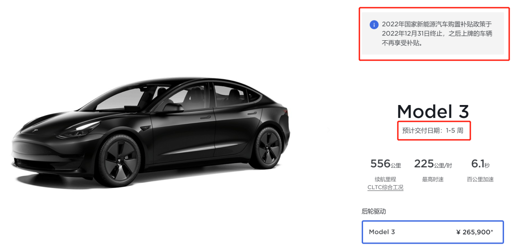This screenshot has width=518, height=247.
Task: Click the front wheel of the car
Action: 118,161
